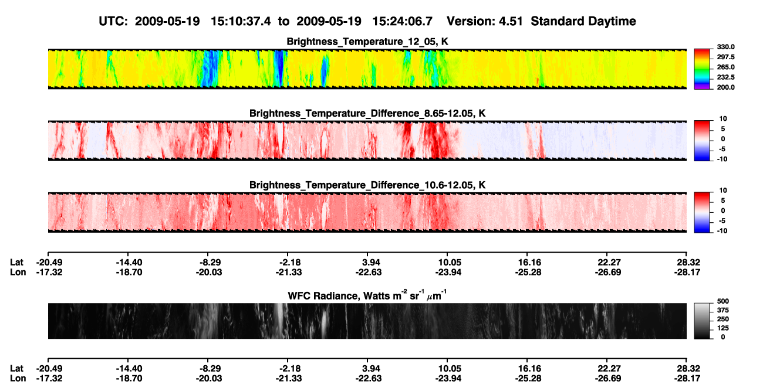Click the 250 label on WFC color bar
Viewport: 763px width, 391px height.
coord(724,319)
